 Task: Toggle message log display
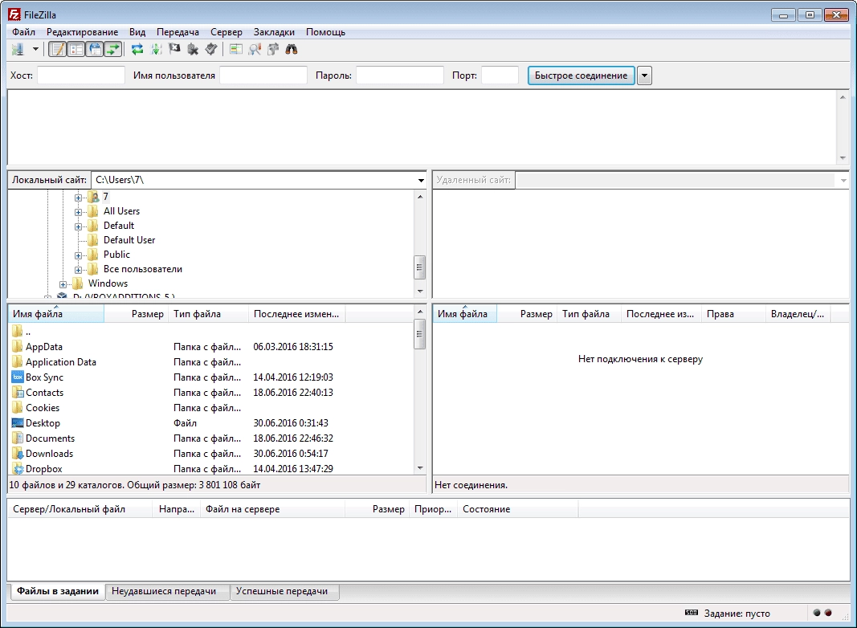click(58, 49)
